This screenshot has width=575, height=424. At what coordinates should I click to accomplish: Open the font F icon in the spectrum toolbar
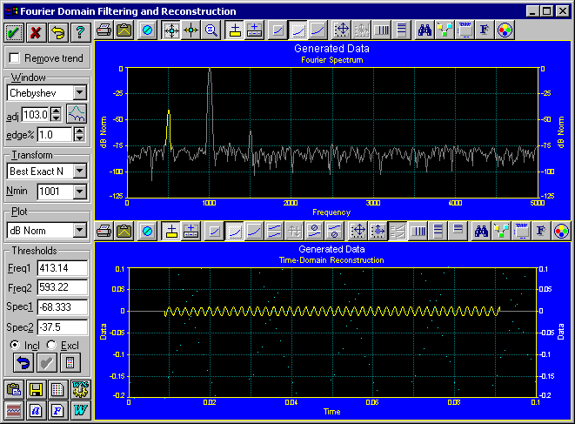tap(485, 30)
